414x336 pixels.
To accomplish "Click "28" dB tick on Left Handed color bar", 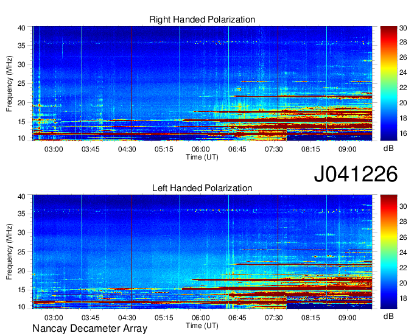I will [403, 222].
